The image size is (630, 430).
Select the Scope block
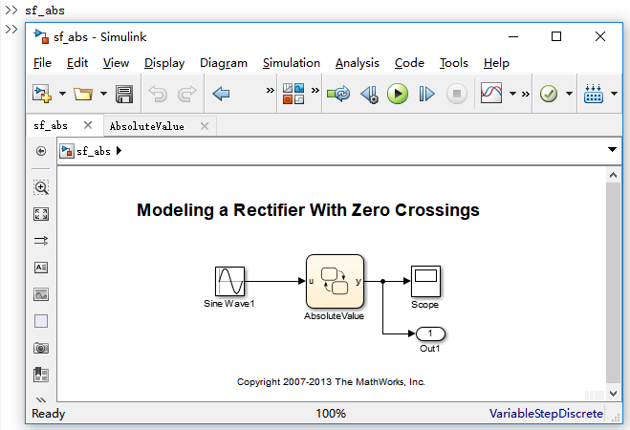(x=425, y=282)
